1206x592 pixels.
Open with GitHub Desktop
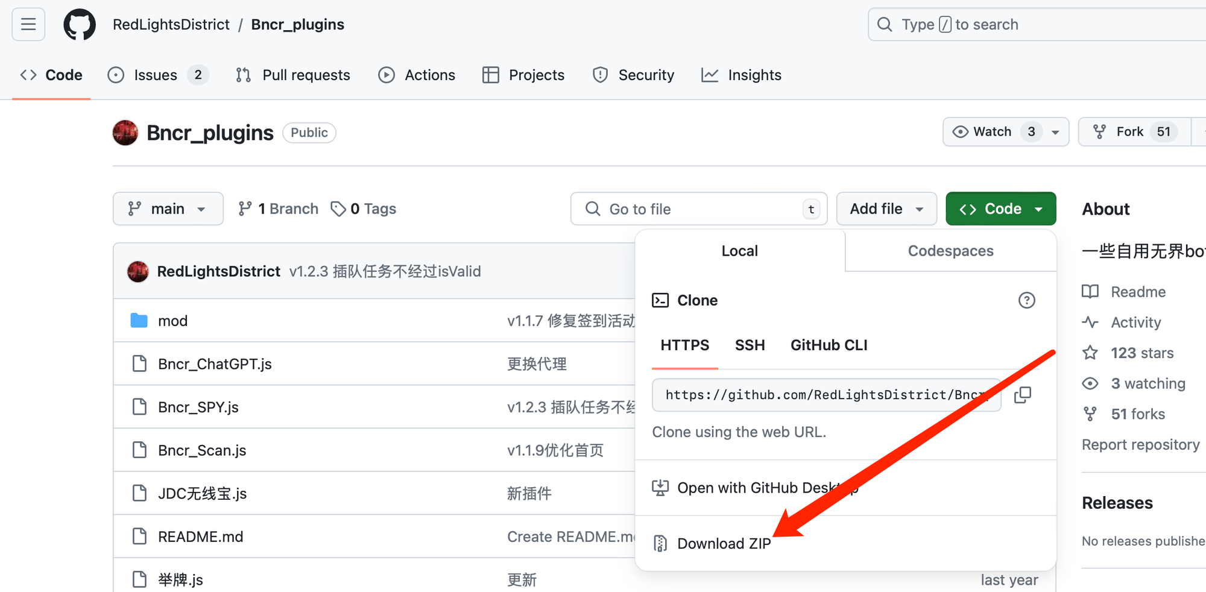point(754,488)
